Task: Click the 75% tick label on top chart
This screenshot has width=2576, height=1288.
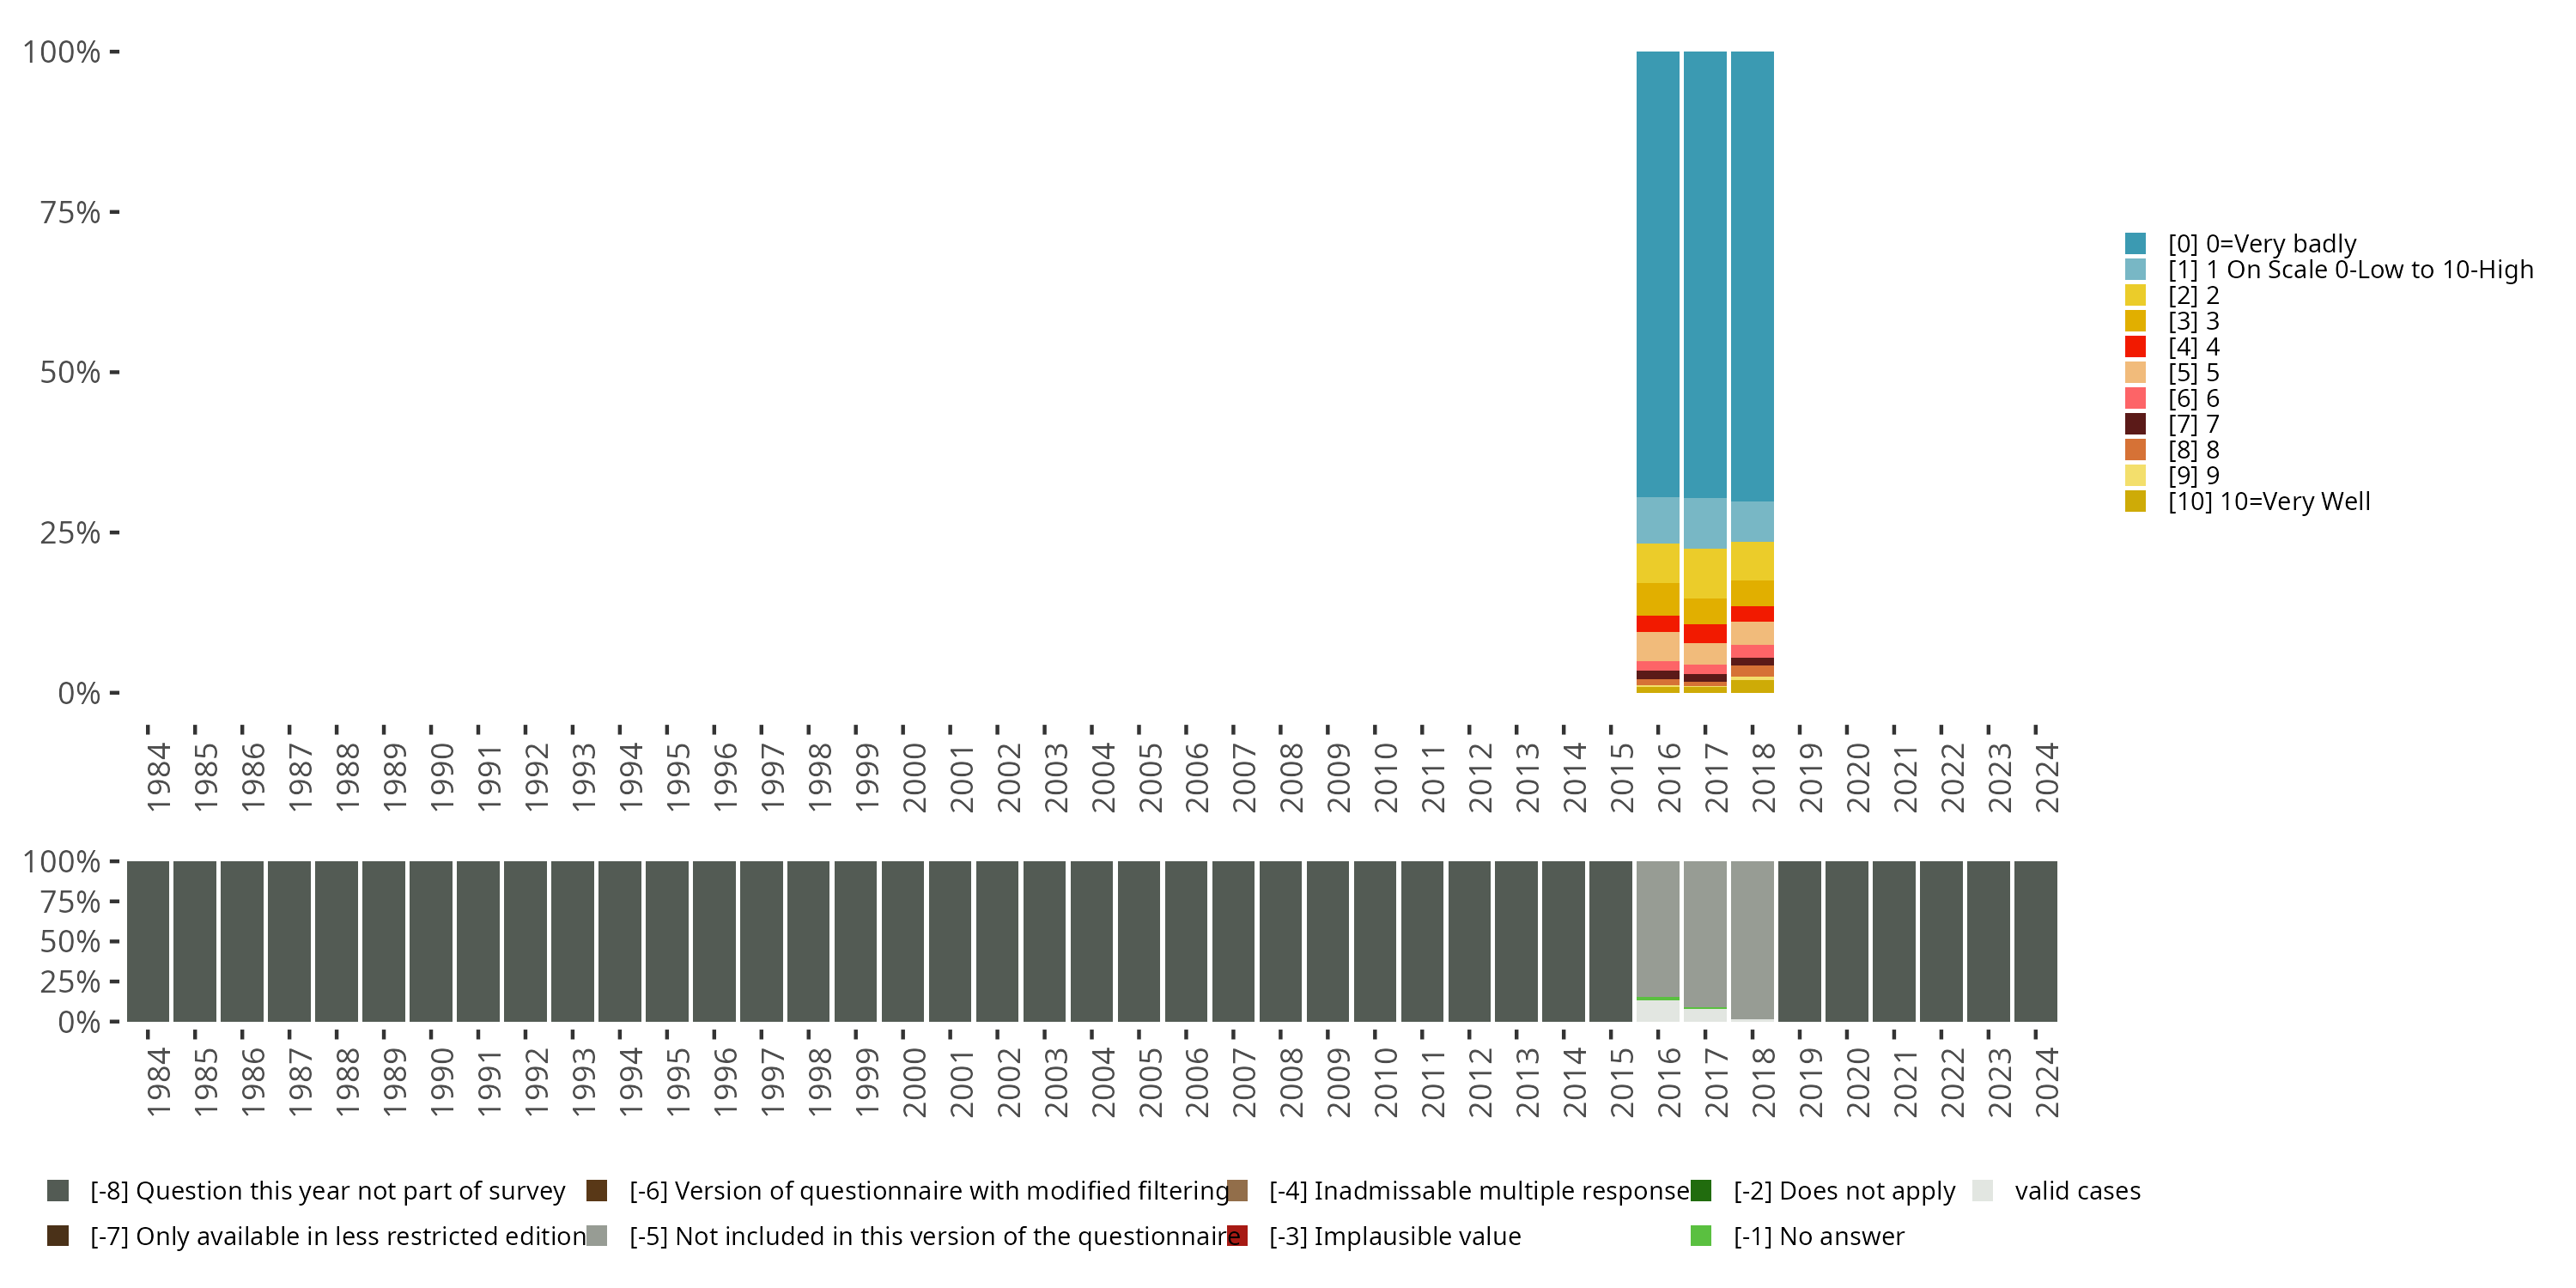Action: click(70, 212)
